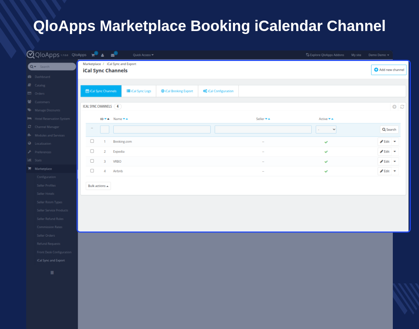The height and width of the screenshot is (329, 419).
Task: Sort Active column ascending arrow
Action: (332, 119)
